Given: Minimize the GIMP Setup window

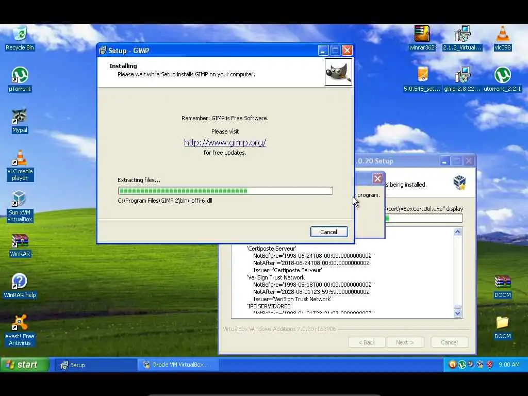Looking at the screenshot, I should (x=323, y=51).
